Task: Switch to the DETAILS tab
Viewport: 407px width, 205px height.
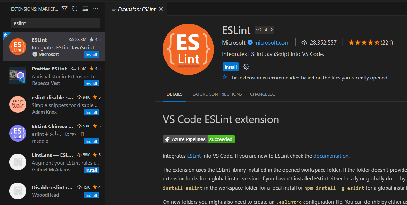Action: click(175, 94)
